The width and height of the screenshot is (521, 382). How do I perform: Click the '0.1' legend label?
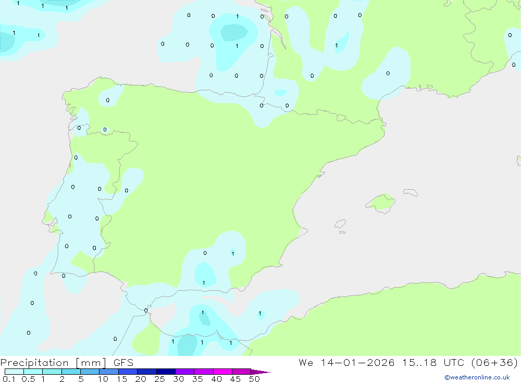click(x=9, y=379)
